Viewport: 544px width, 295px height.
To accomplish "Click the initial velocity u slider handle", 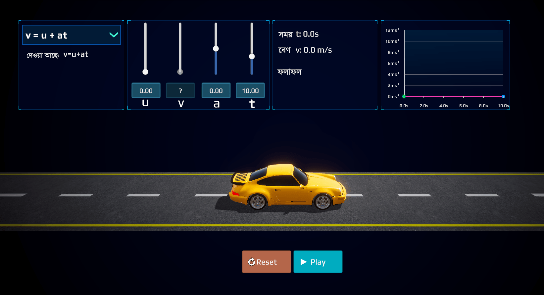I will (145, 72).
